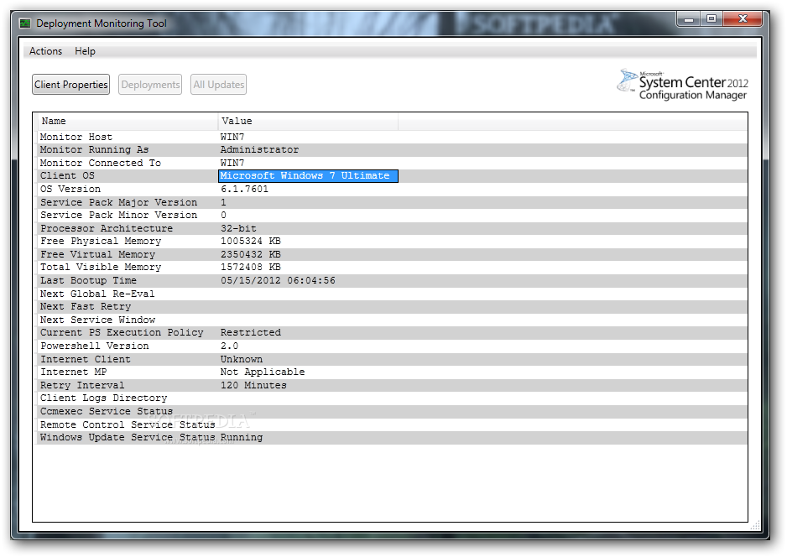Select the OS Version label
787x557 pixels.
point(70,190)
